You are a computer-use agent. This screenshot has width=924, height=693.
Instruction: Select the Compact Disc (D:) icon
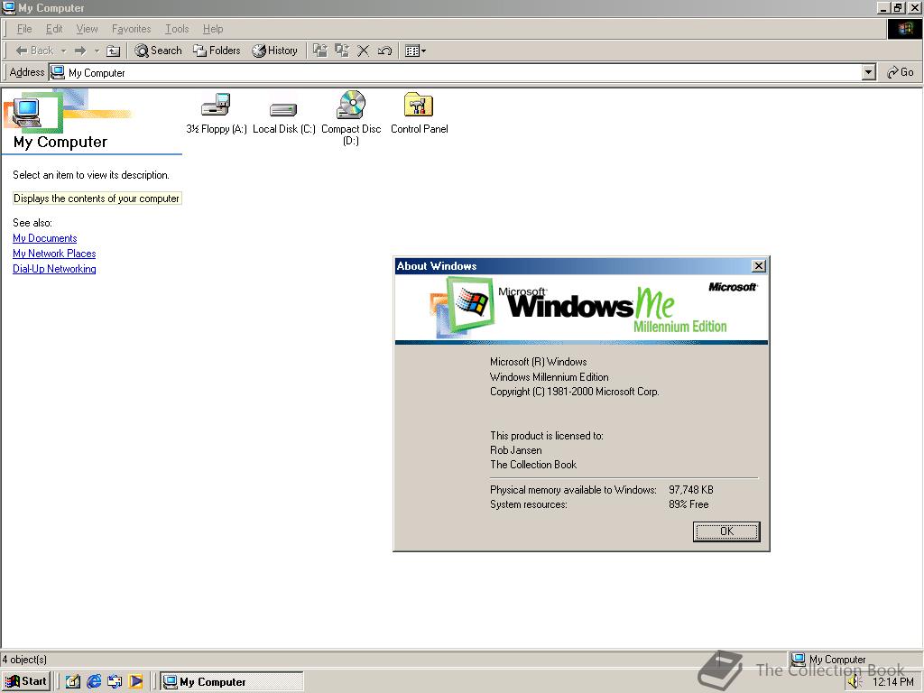coord(351,117)
